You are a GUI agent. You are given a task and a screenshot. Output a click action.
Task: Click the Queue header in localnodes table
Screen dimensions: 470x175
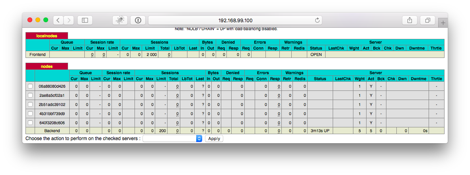tap(67, 42)
